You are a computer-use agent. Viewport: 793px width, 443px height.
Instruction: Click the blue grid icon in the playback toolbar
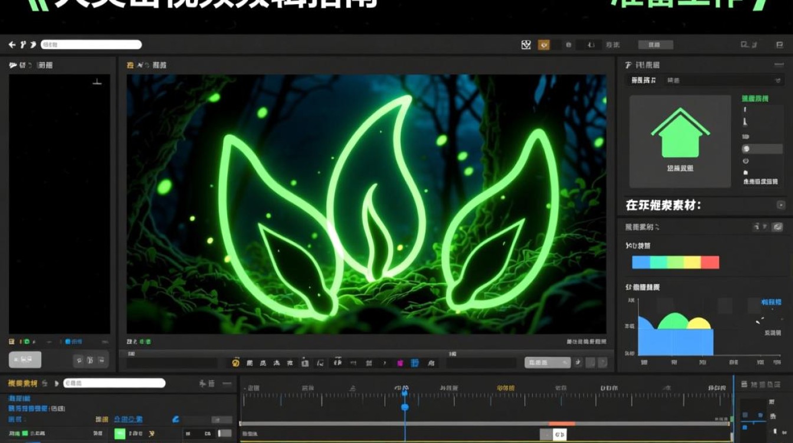pos(415,363)
